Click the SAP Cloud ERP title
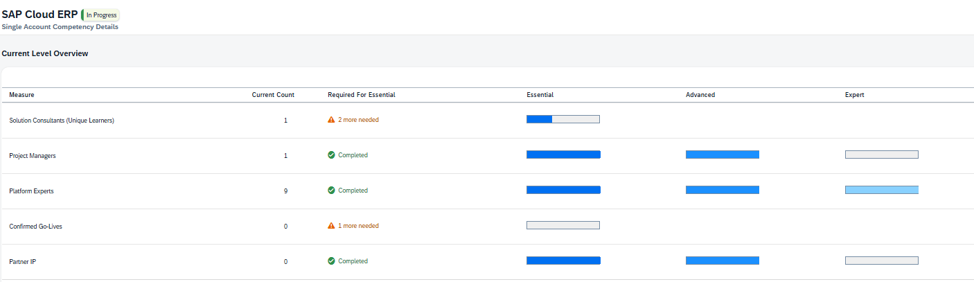 click(39, 15)
